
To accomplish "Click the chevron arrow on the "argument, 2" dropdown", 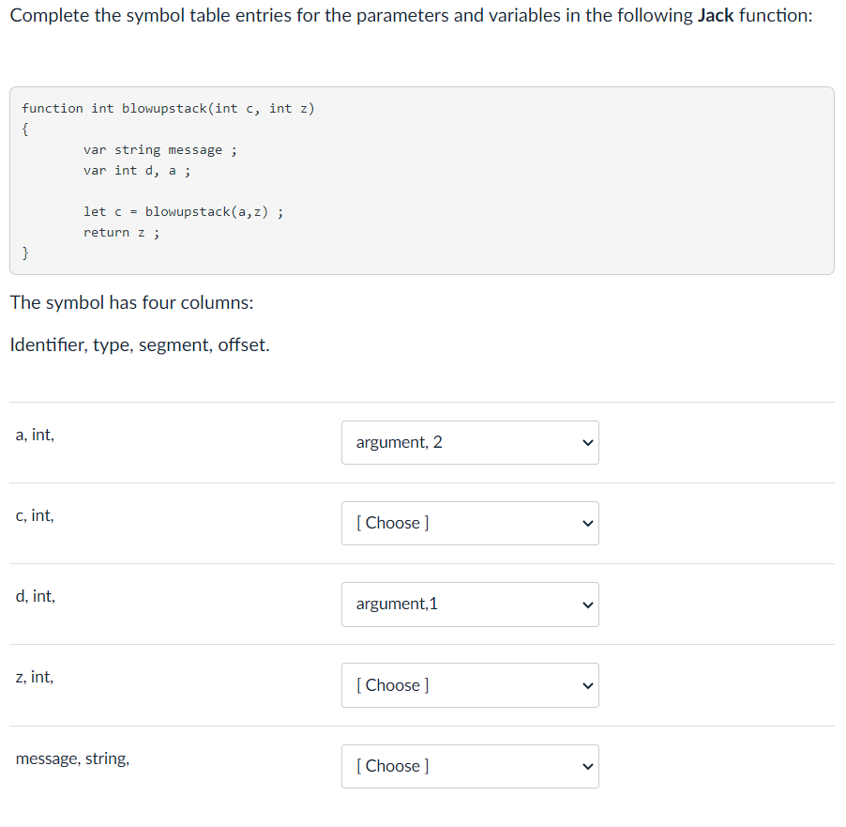I will click(587, 442).
